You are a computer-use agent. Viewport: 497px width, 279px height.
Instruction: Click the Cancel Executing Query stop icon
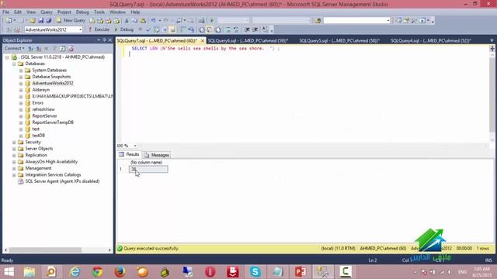point(140,29)
